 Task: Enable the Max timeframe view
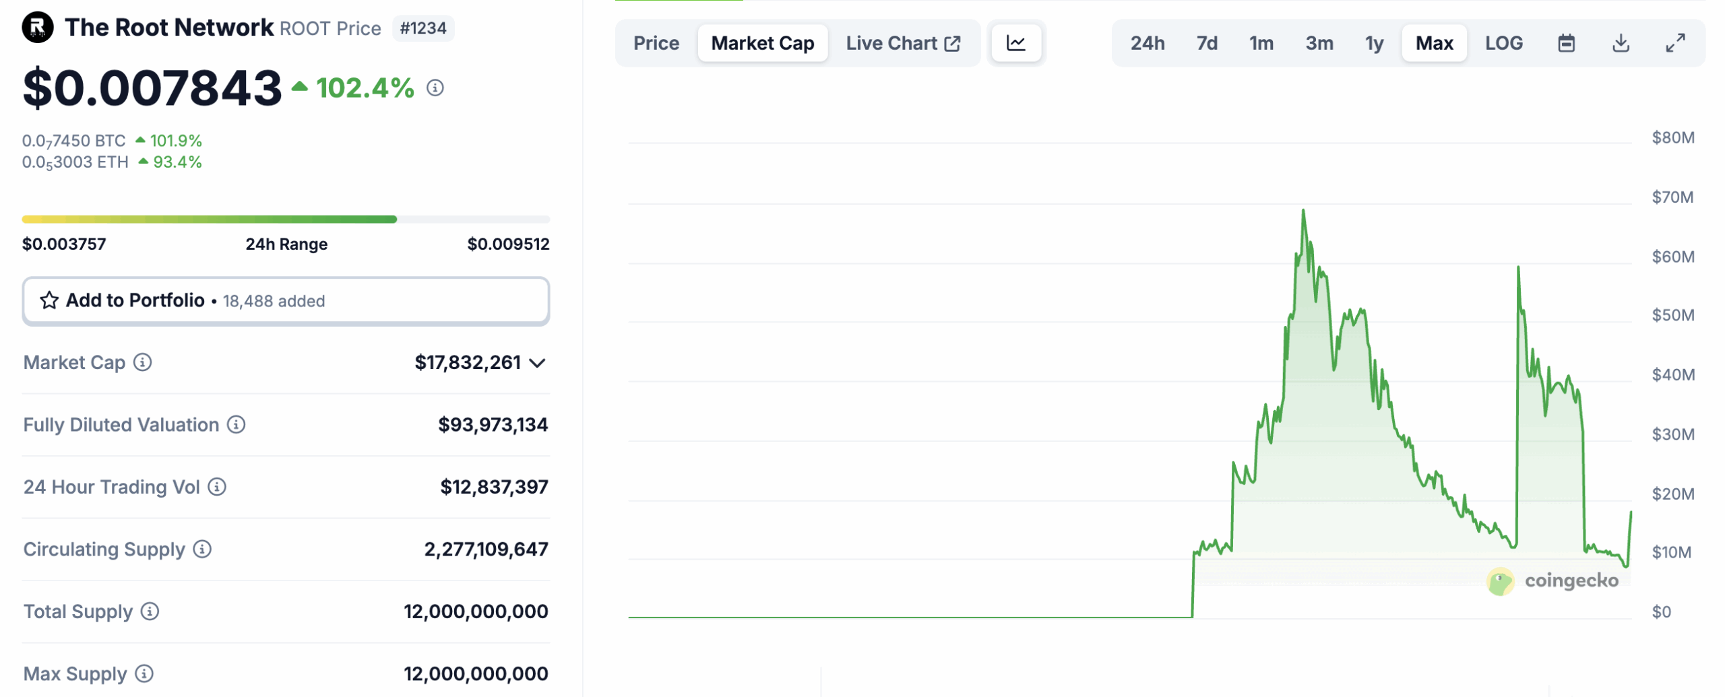click(x=1434, y=42)
